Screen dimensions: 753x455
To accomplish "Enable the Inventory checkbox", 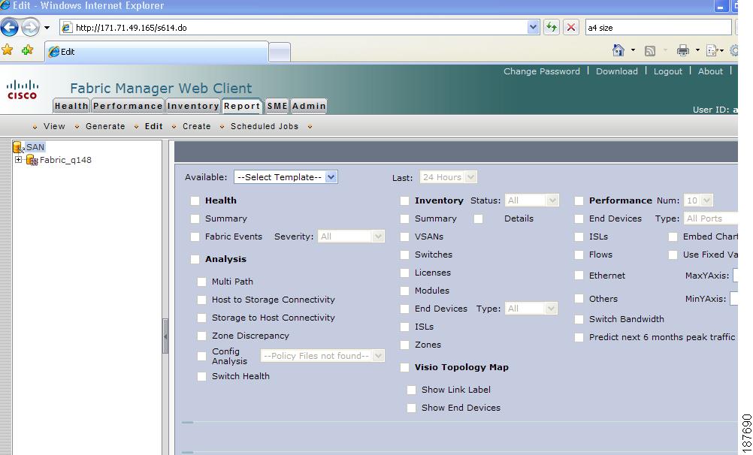I will pos(405,200).
